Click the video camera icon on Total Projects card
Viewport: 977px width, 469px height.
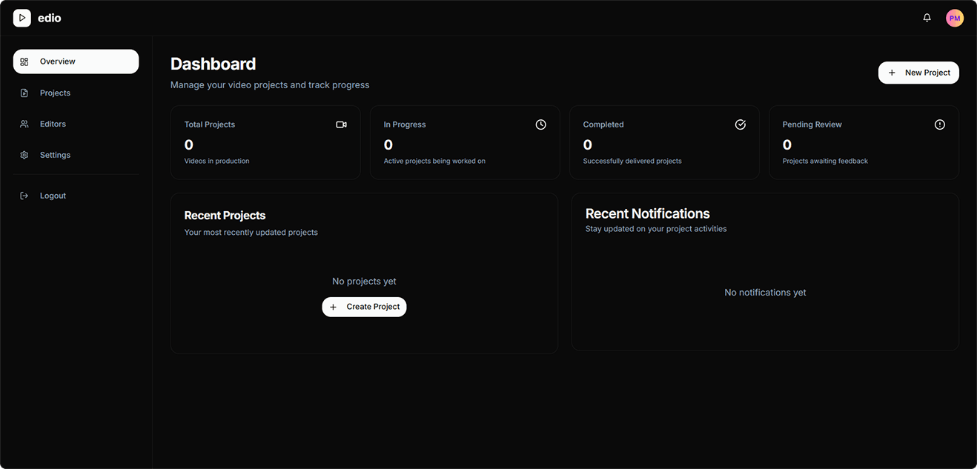click(342, 124)
